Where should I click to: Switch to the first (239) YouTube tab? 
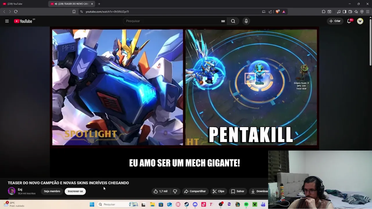[x=23, y=4]
